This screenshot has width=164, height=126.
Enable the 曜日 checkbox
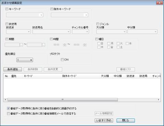tap(97, 39)
